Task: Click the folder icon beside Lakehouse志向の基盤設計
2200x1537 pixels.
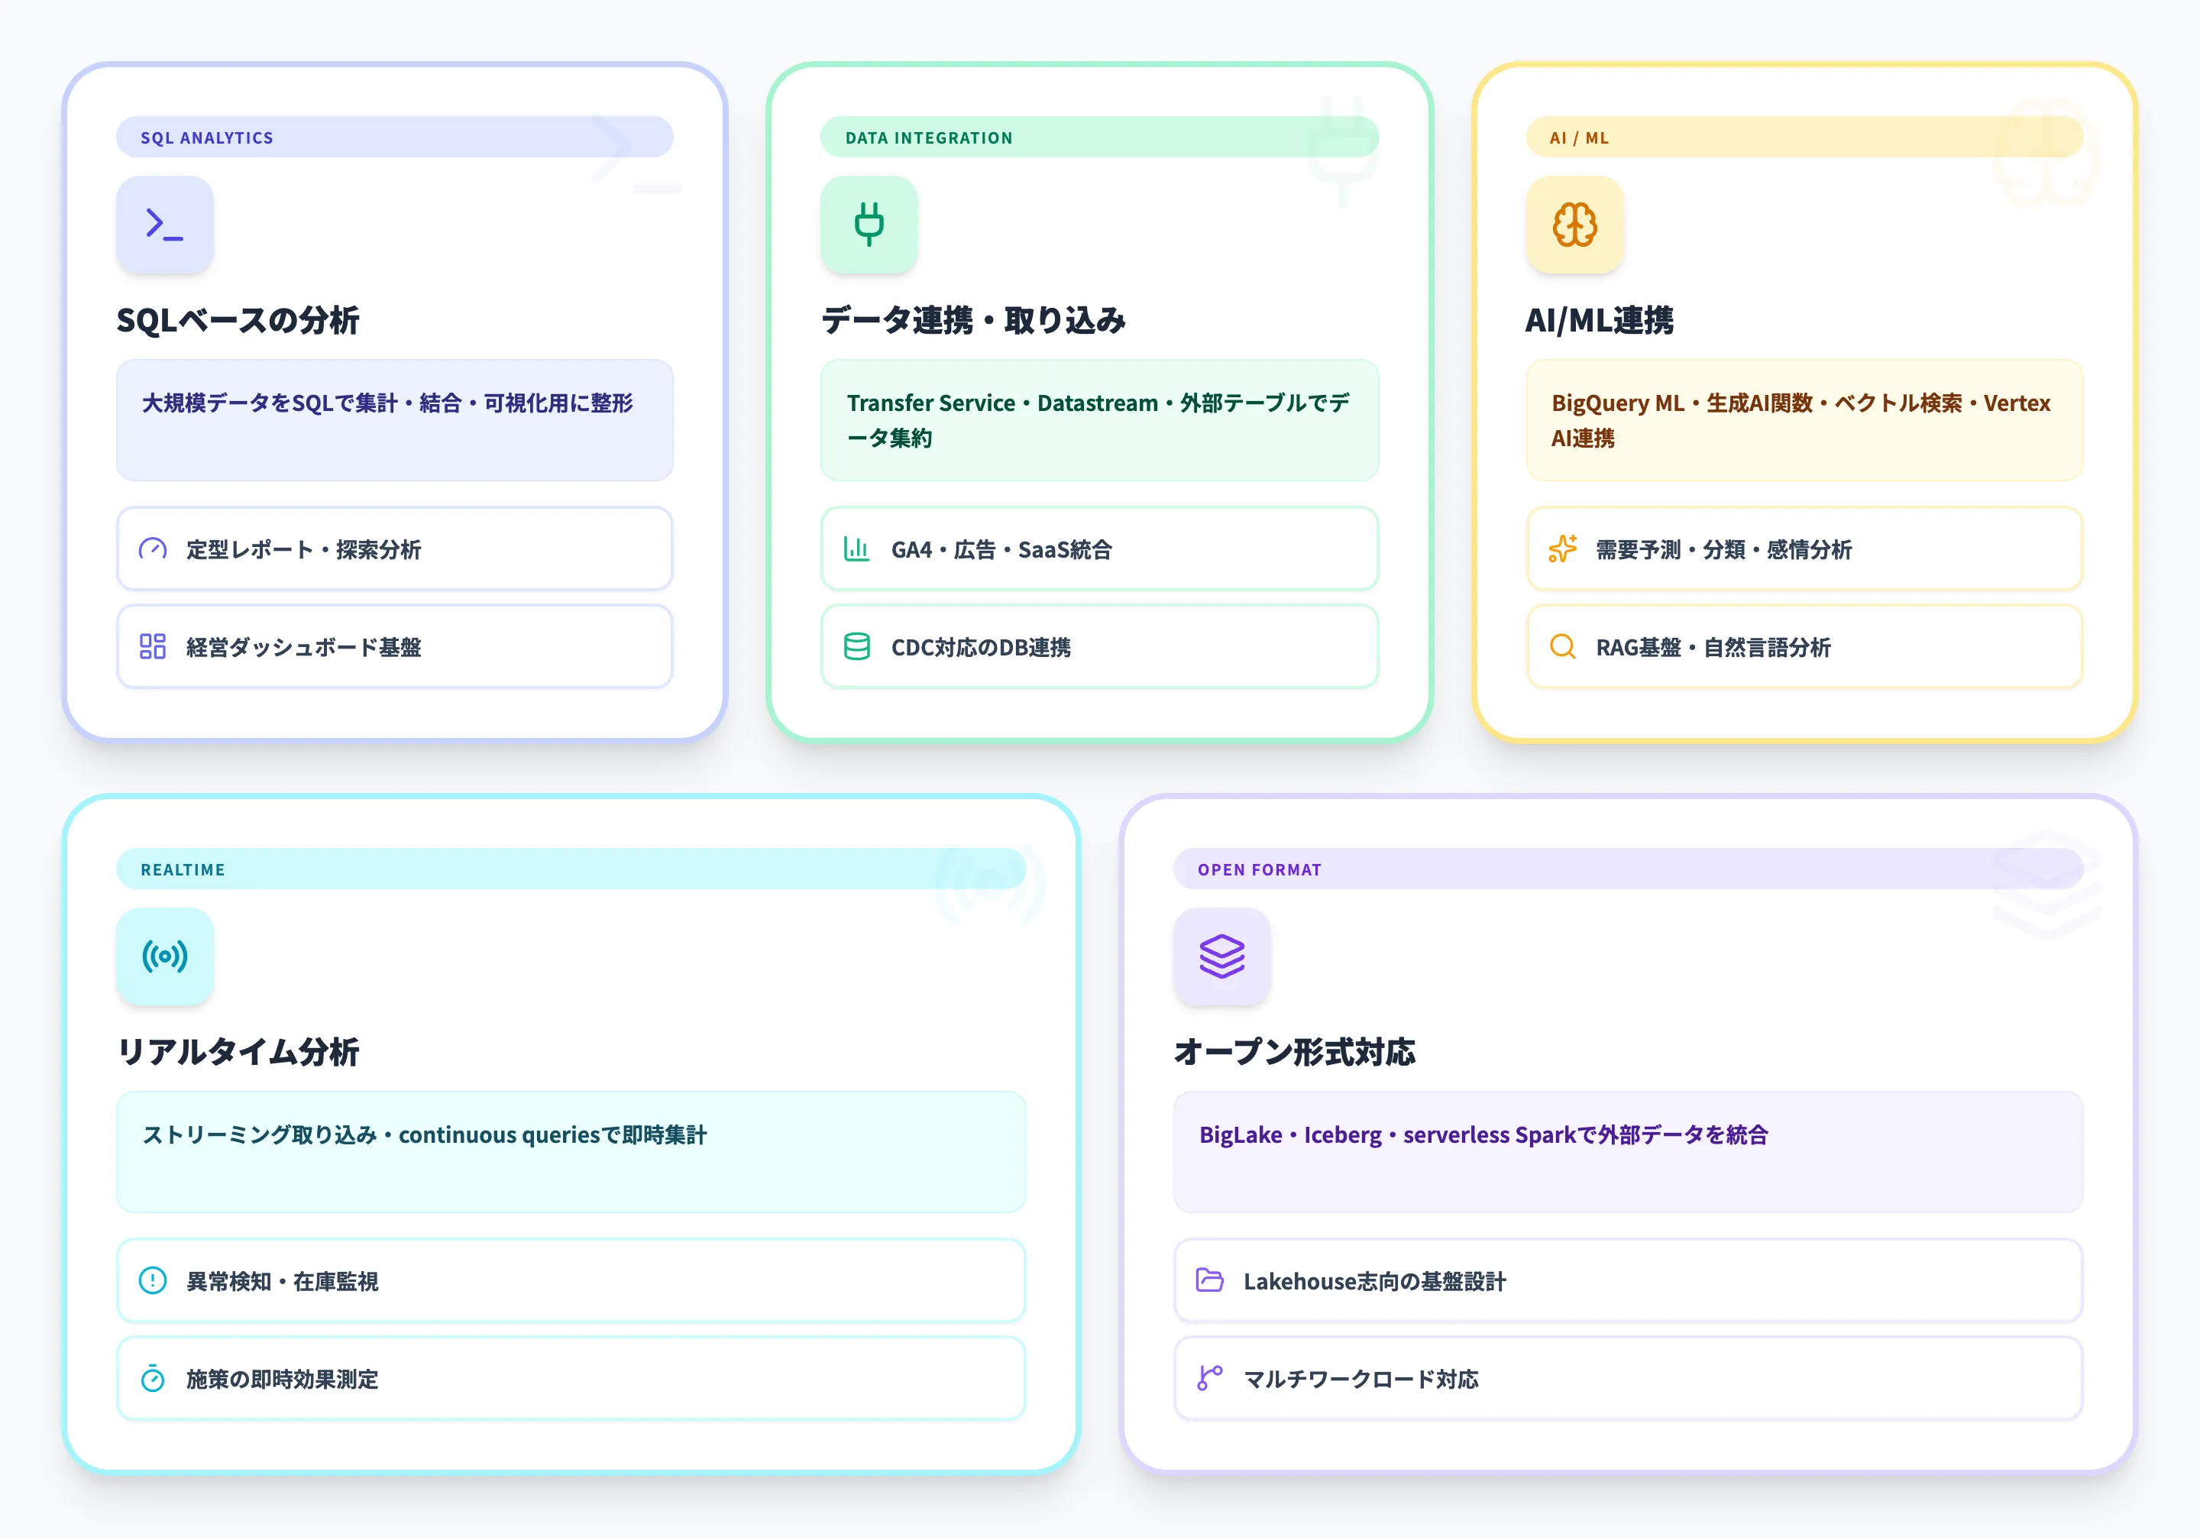Action: coord(1210,1281)
